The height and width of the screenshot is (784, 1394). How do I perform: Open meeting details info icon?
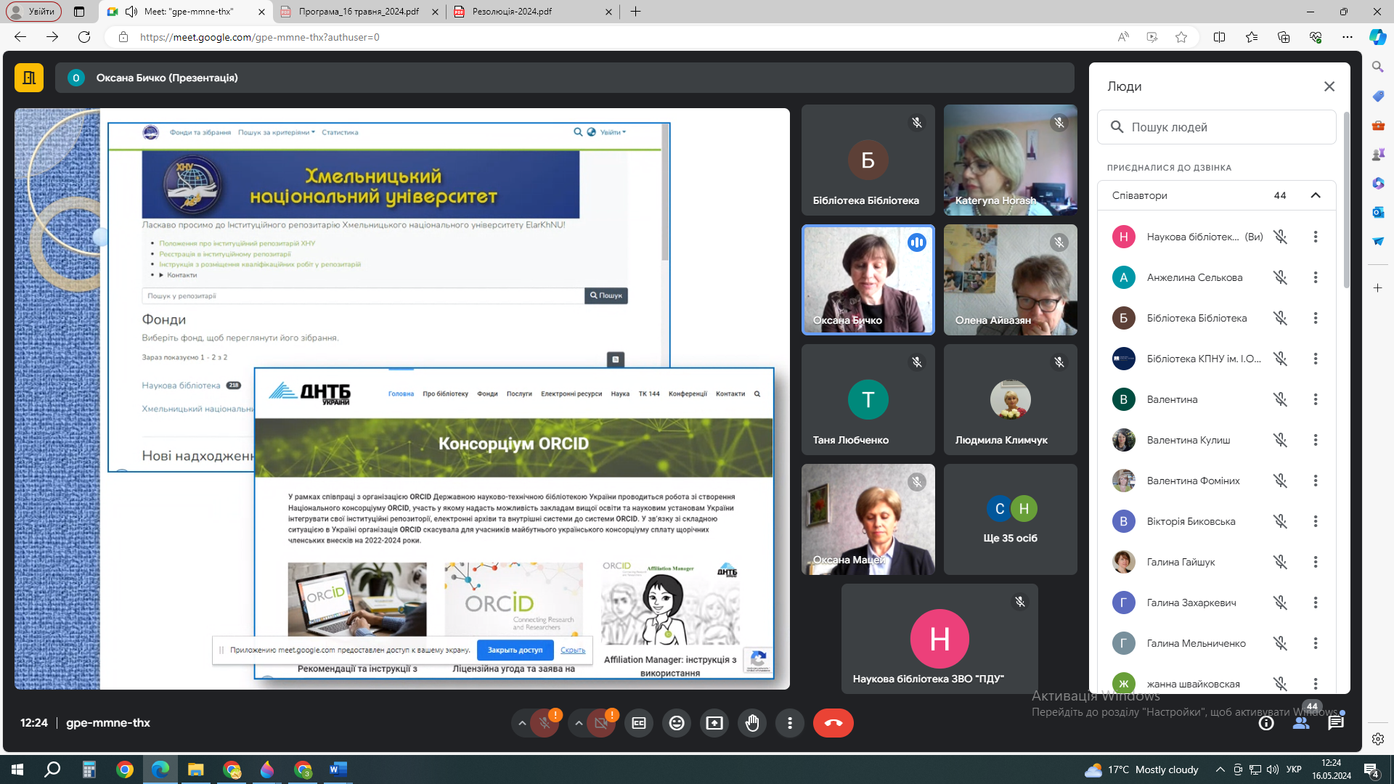pos(1266,723)
